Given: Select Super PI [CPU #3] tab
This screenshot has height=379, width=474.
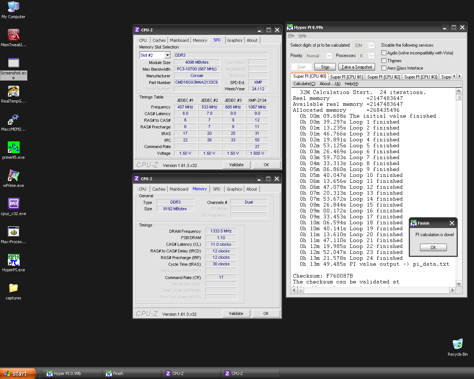Looking at the screenshot, I should coord(421,77).
